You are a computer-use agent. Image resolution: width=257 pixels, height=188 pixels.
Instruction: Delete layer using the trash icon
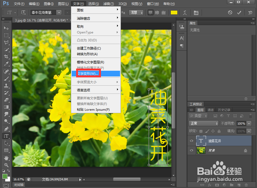[x=246, y=98]
